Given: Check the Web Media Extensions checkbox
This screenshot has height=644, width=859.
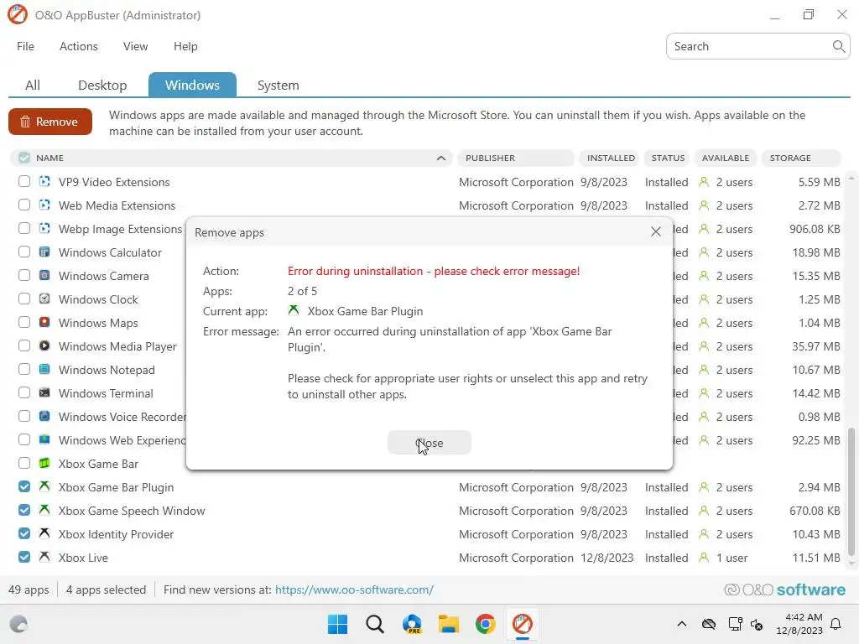Looking at the screenshot, I should point(24,205).
